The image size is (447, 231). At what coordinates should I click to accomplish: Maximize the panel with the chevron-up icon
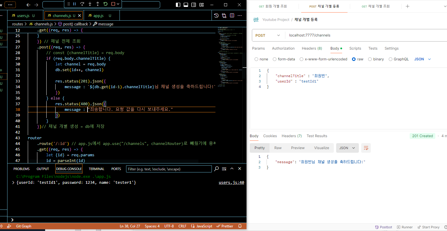point(232,169)
